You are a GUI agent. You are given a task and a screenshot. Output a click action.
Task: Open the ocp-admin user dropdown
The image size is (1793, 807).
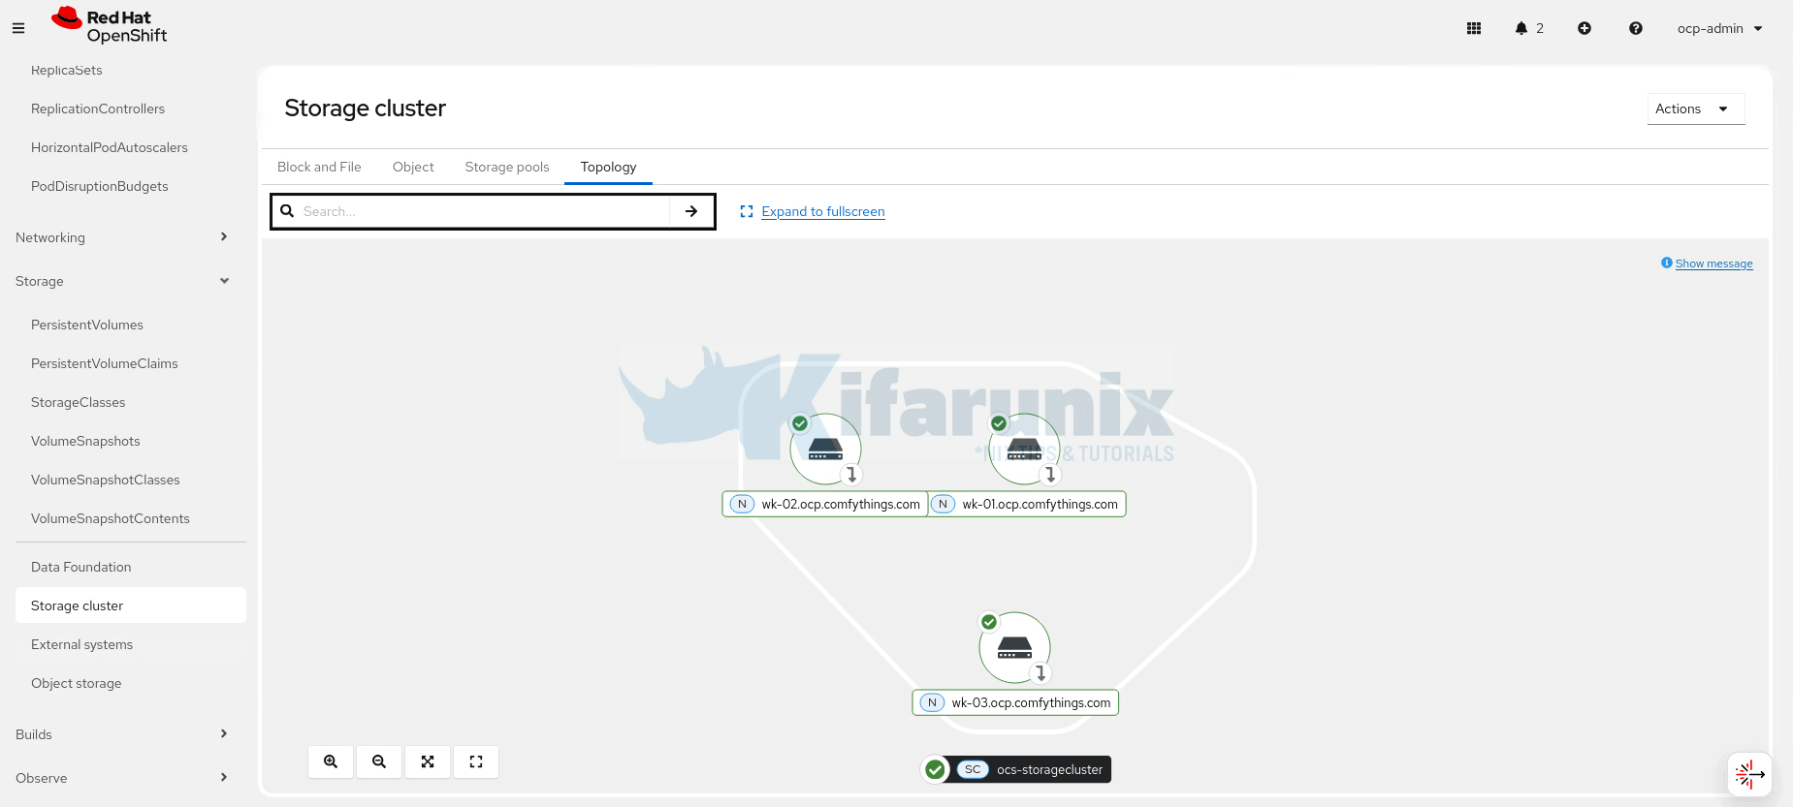pos(1720,28)
